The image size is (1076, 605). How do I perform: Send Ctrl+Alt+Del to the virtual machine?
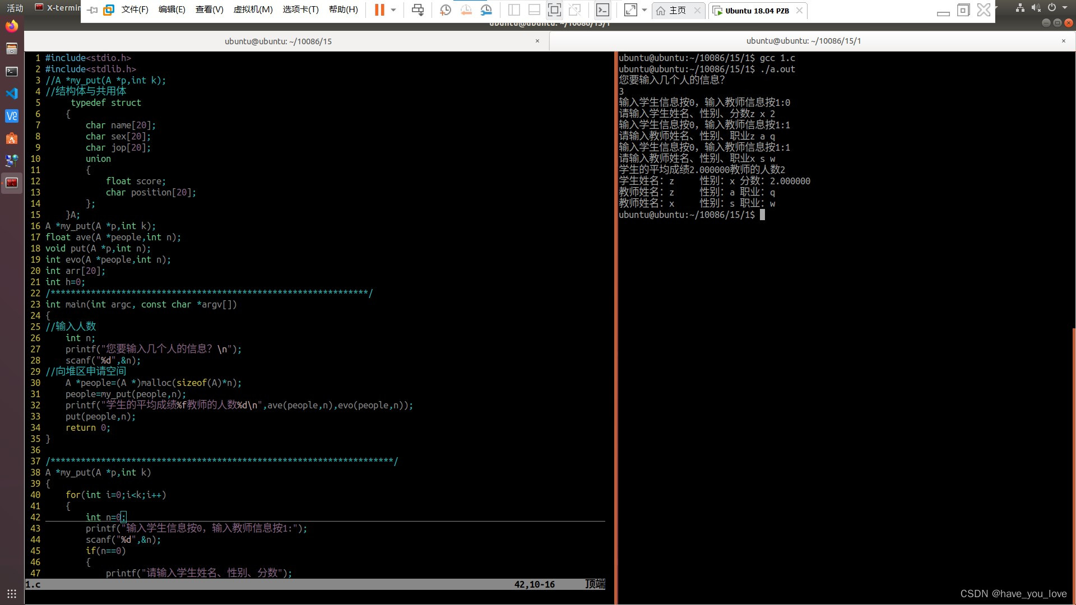[x=418, y=10]
